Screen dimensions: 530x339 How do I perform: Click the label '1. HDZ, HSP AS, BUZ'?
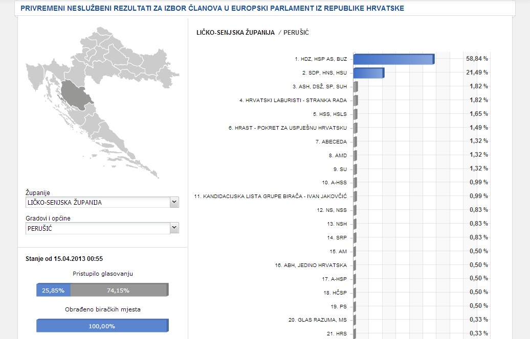click(321, 59)
